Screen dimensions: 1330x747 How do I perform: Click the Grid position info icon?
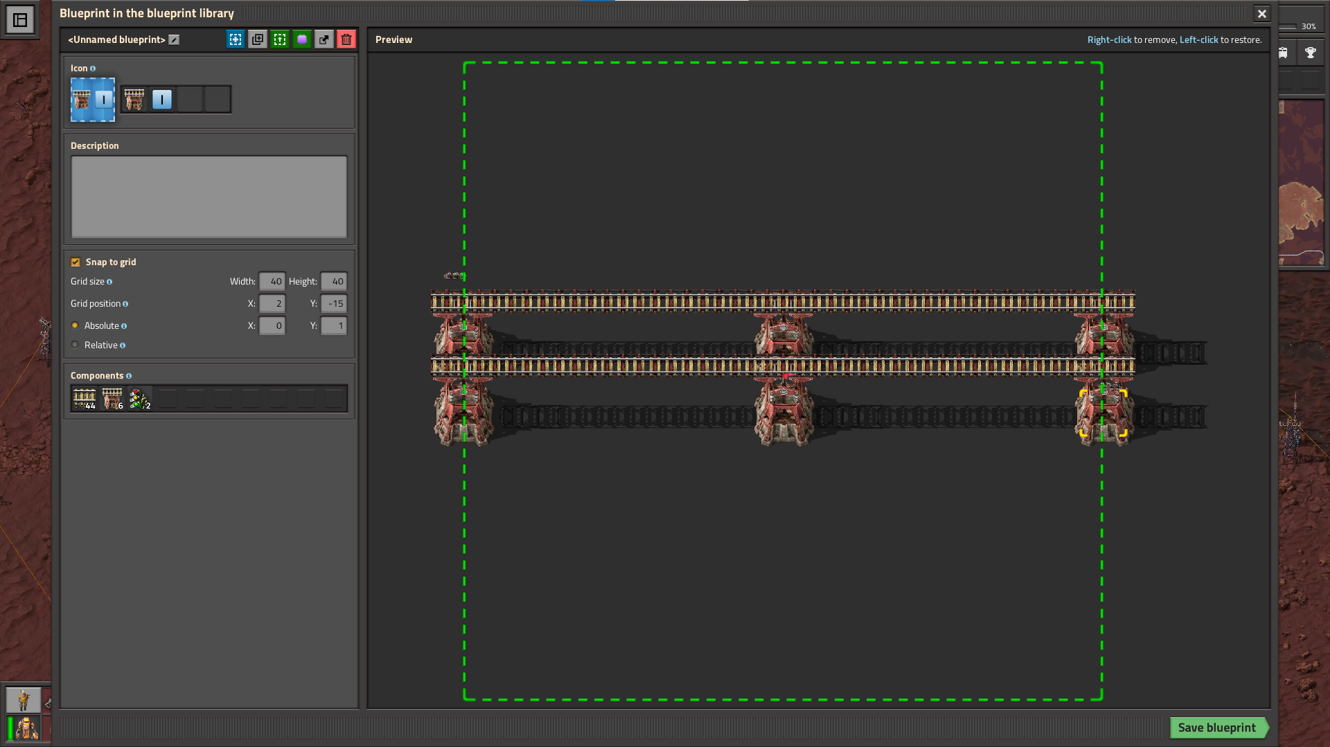[125, 304]
